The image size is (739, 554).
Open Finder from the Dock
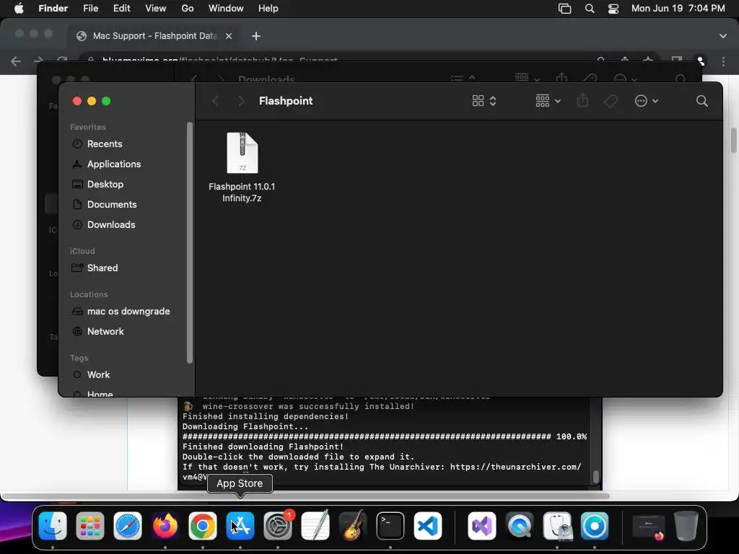[x=52, y=526]
